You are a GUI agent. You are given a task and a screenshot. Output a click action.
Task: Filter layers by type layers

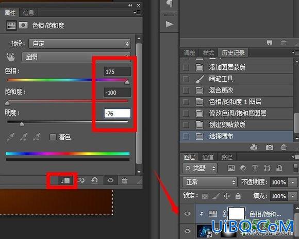[x=255, y=168]
